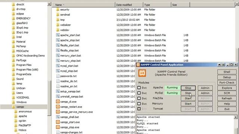239x134 pixels.
Task: Refresh XAMPP module status
Action: click(x=227, y=98)
